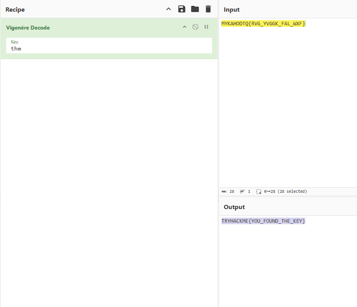Image resolution: width=357 pixels, height=307 pixels.
Task: Click the Output pane title
Action: pyautogui.click(x=234, y=207)
